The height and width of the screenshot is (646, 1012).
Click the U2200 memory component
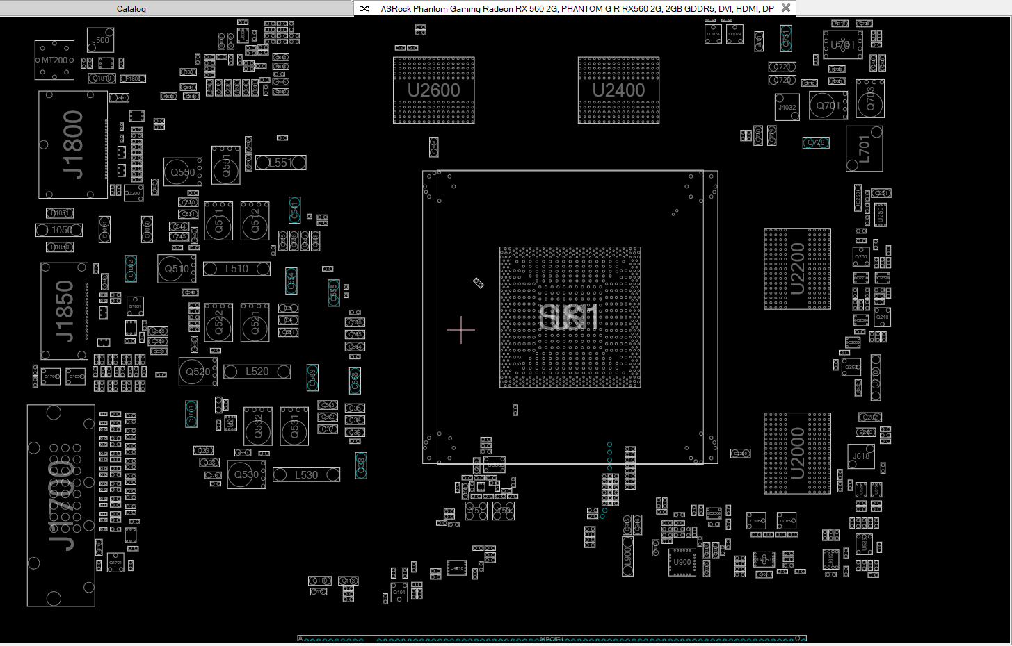(x=797, y=269)
